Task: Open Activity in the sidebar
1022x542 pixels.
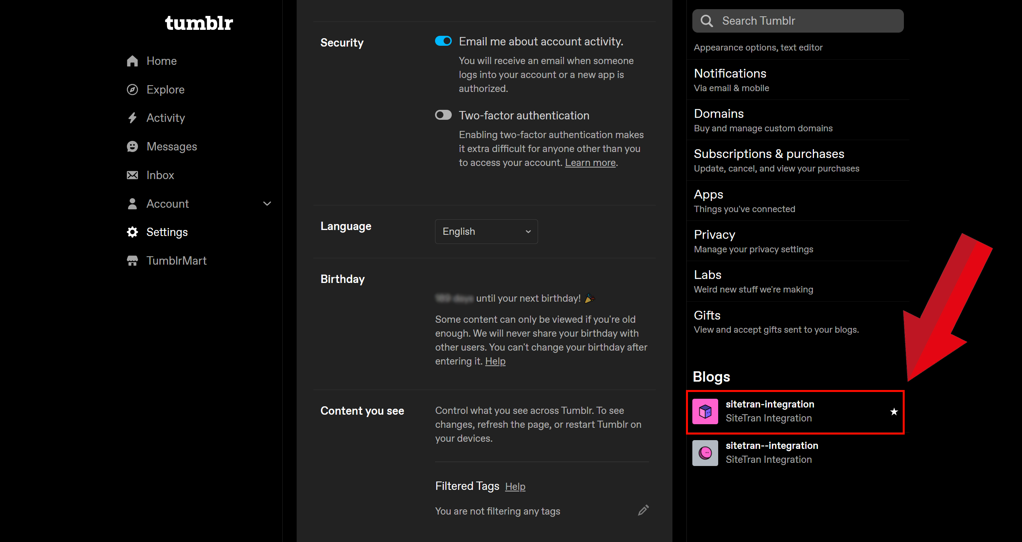Action: (166, 118)
